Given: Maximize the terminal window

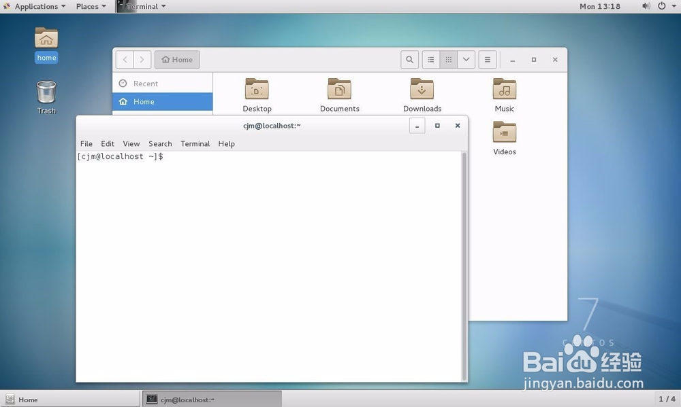Looking at the screenshot, I should (x=437, y=126).
